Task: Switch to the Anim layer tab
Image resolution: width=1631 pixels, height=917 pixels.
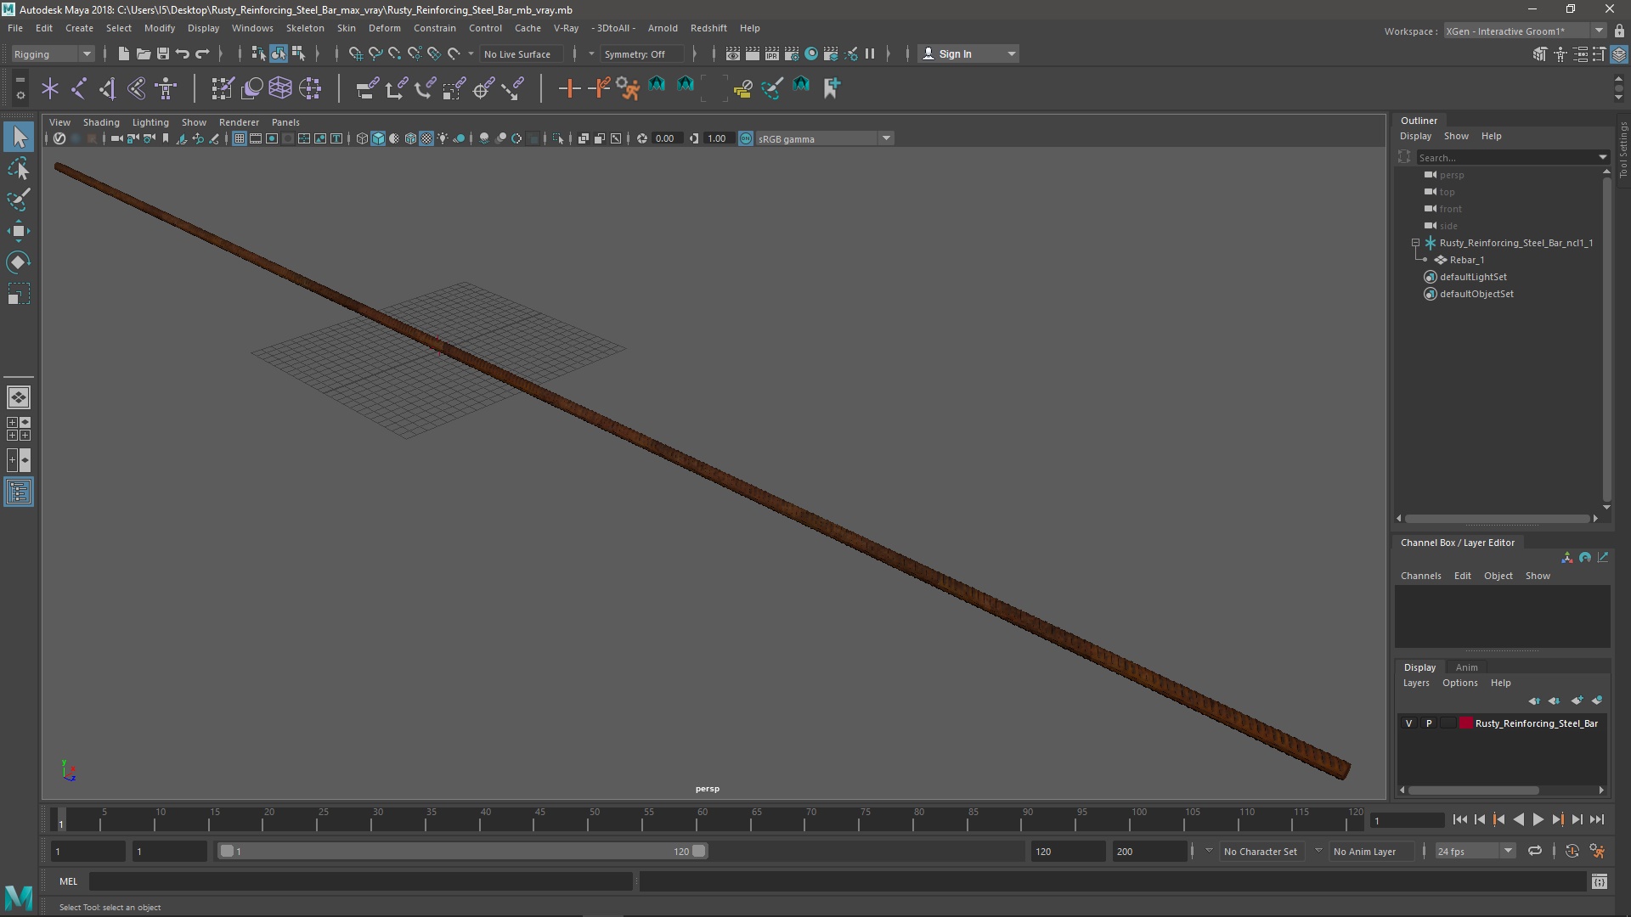Action: [1467, 667]
